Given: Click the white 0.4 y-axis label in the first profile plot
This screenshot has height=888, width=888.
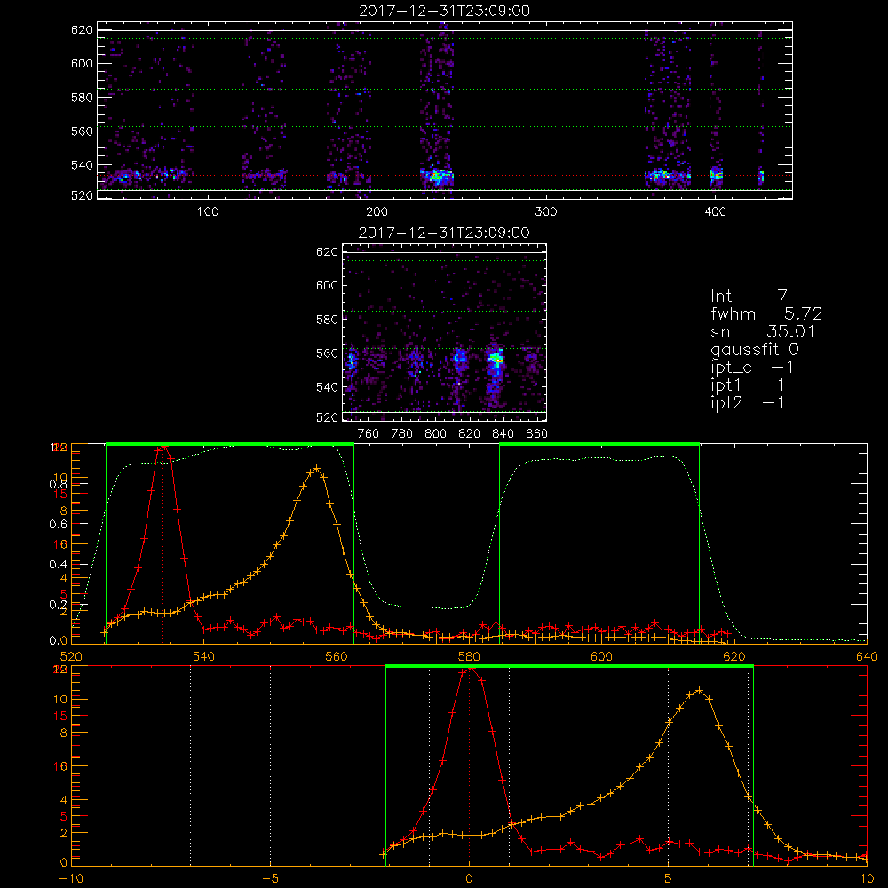Looking at the screenshot, I should tap(58, 565).
